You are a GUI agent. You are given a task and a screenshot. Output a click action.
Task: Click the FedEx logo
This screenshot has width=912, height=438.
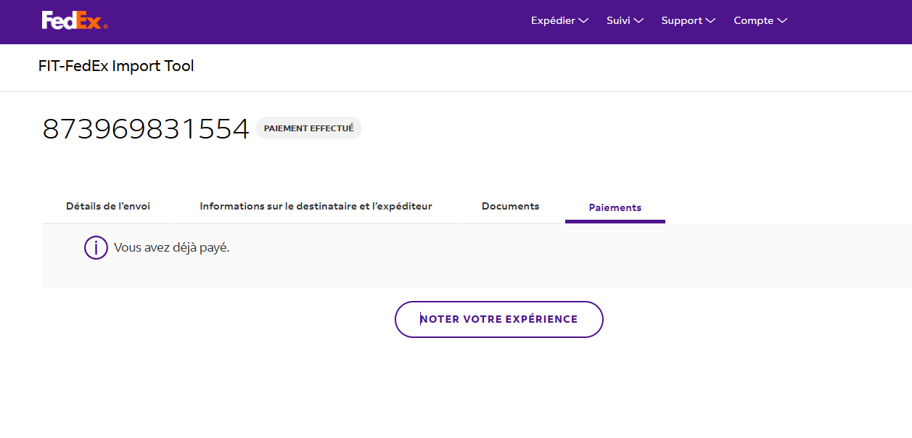(75, 20)
